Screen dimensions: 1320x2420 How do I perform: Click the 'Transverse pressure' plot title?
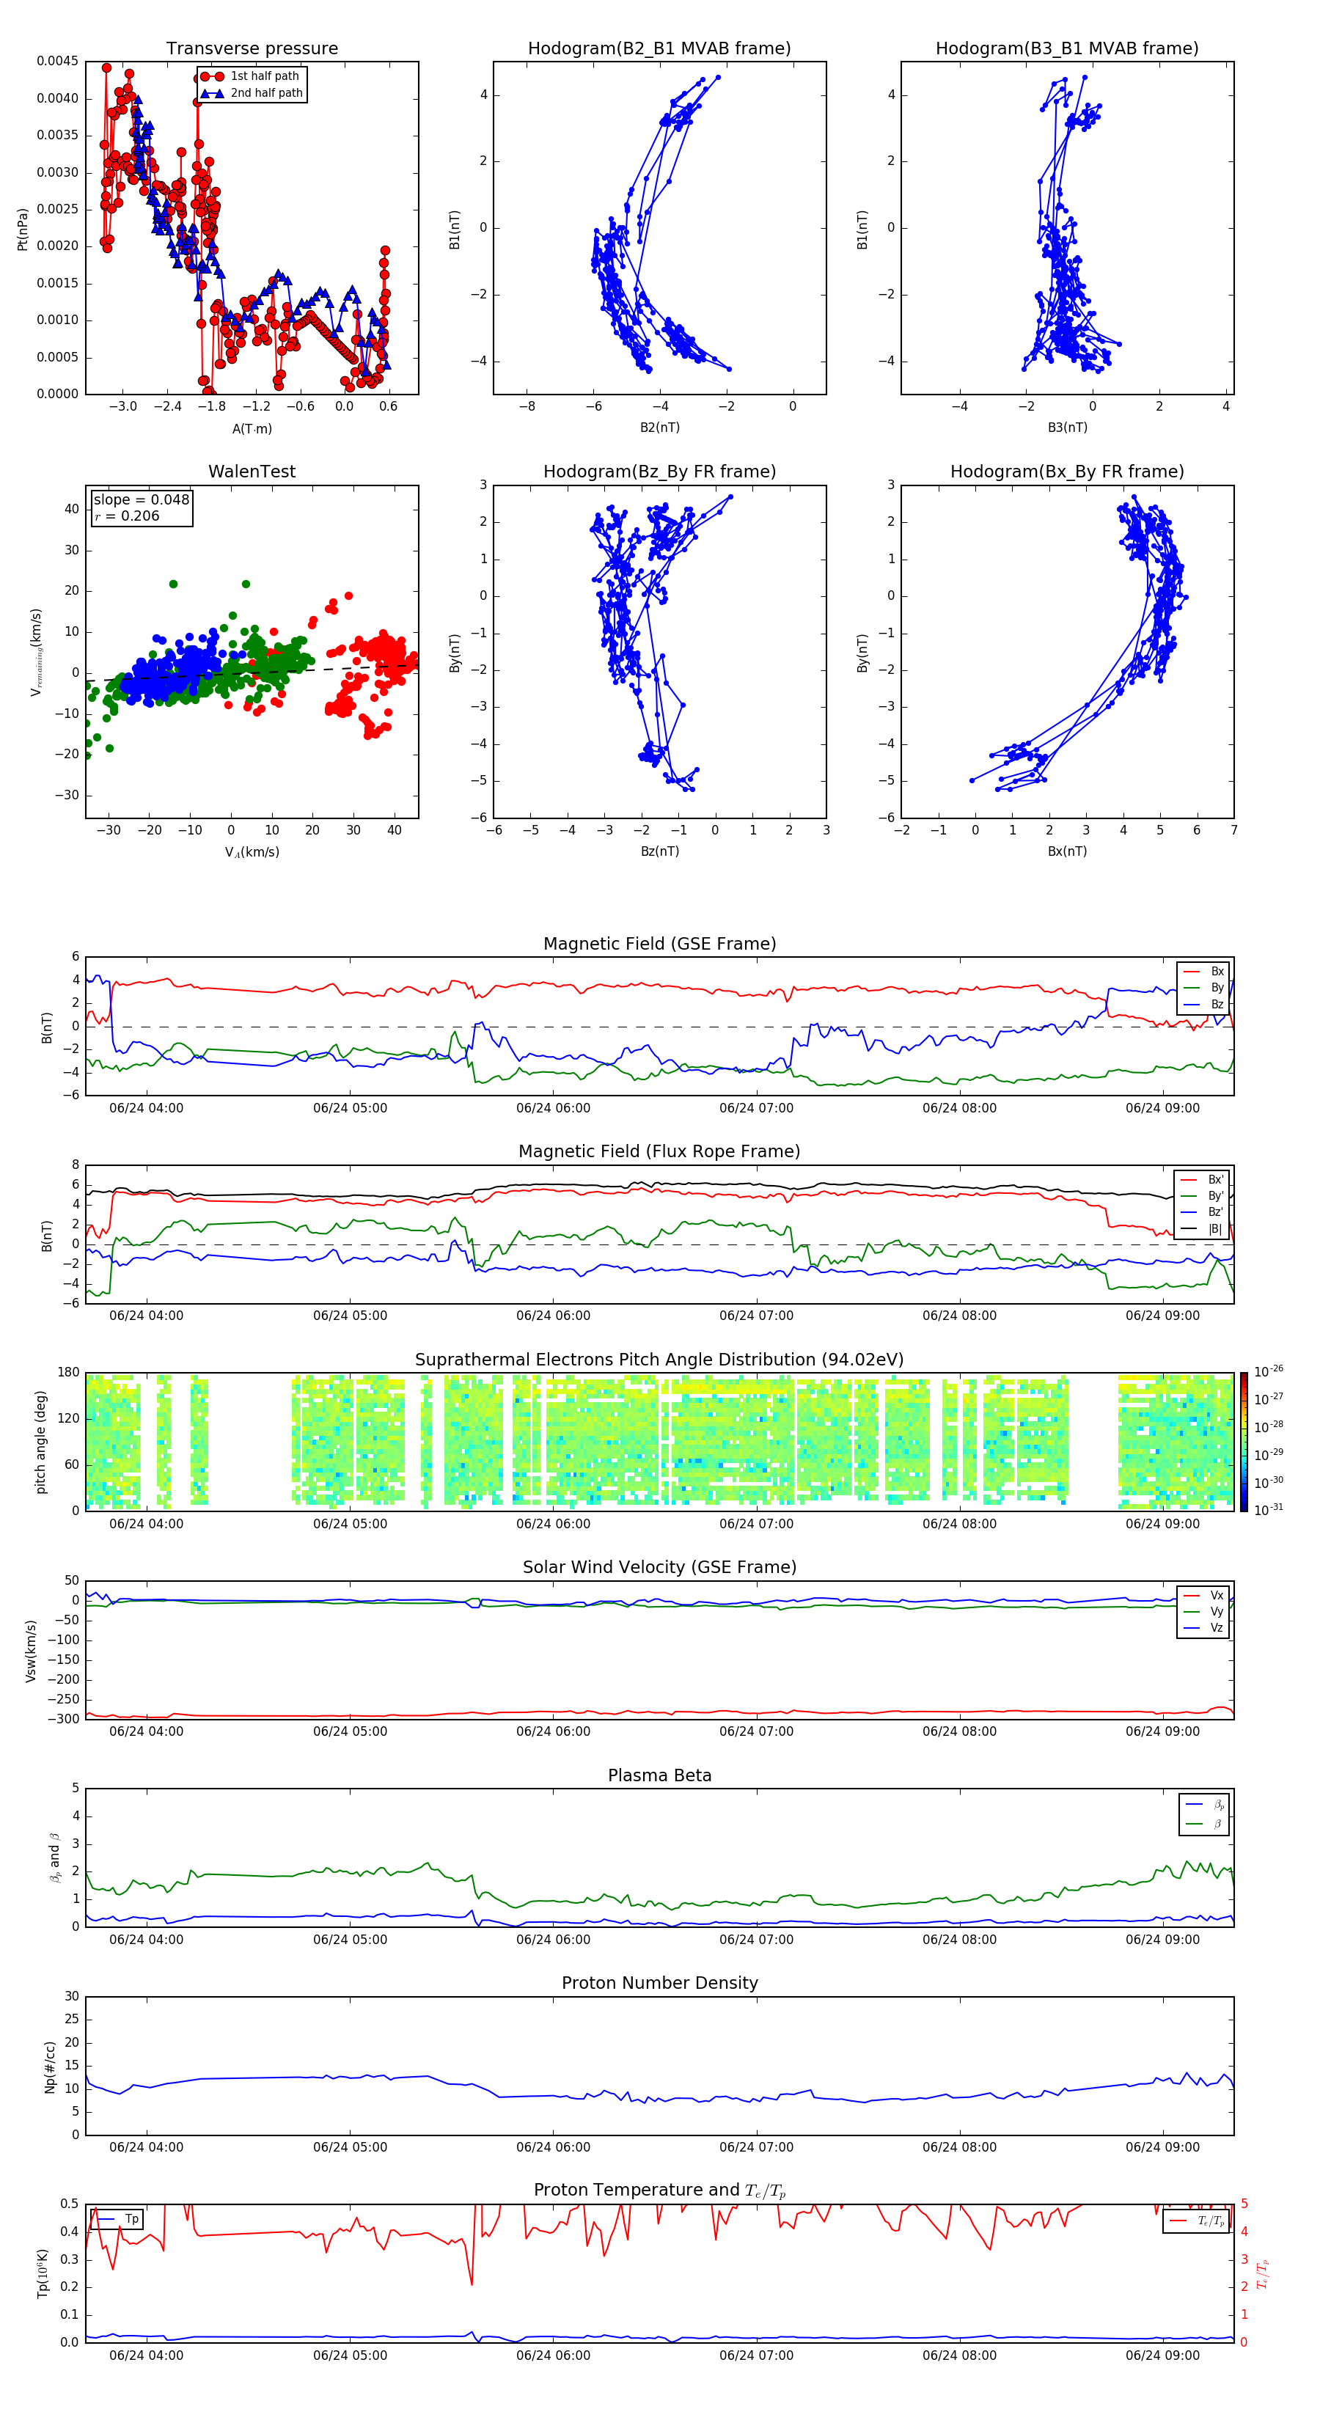[x=252, y=48]
